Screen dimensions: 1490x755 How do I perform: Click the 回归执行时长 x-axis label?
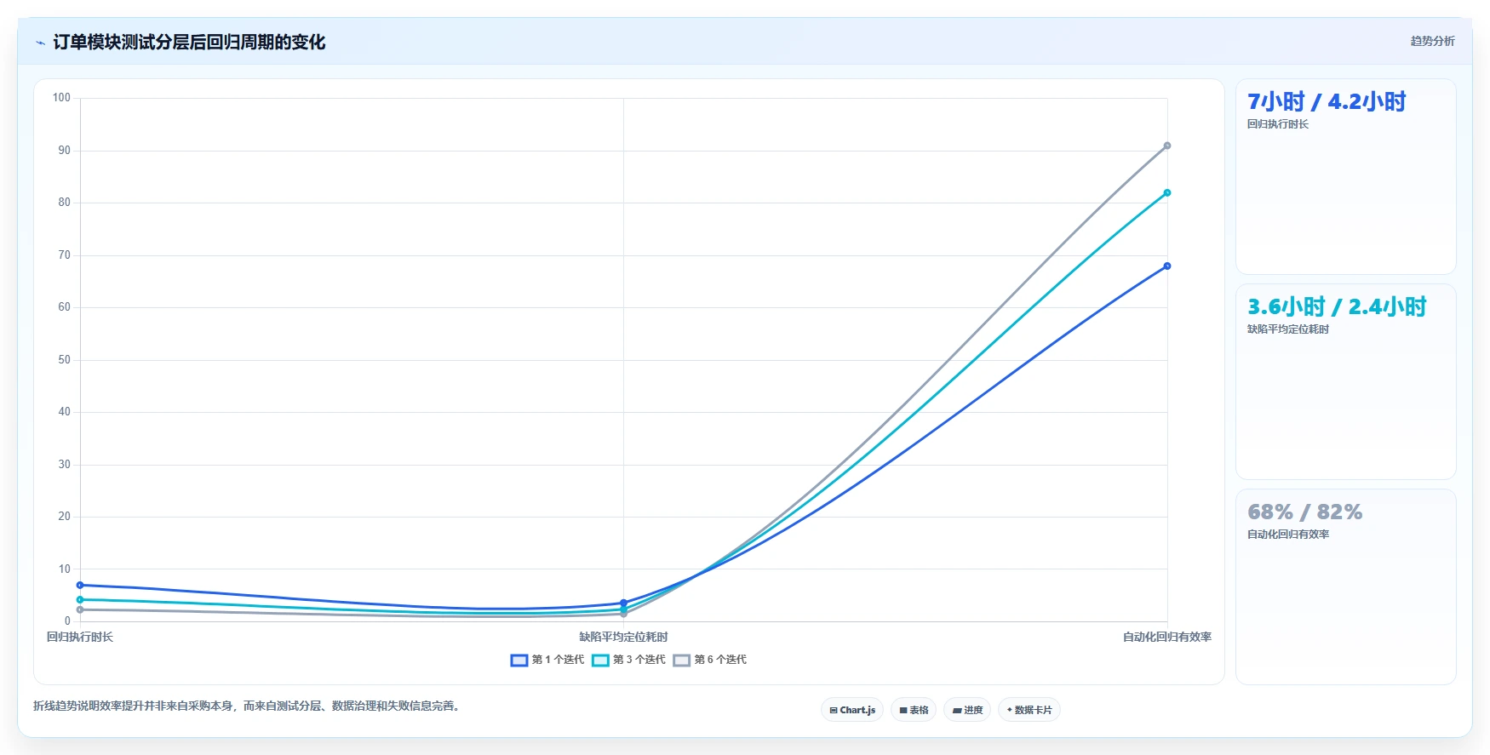click(80, 637)
